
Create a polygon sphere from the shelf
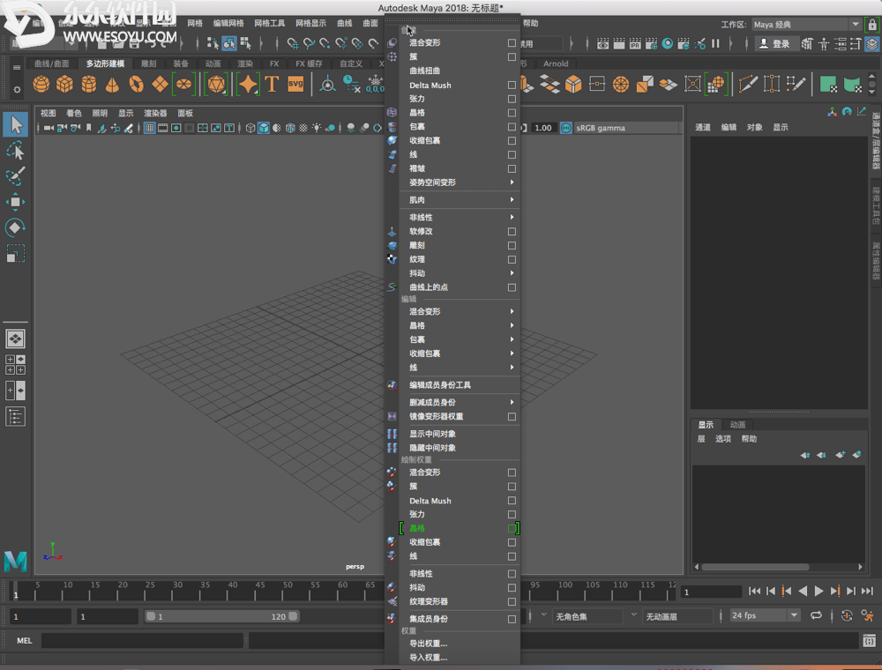point(41,84)
